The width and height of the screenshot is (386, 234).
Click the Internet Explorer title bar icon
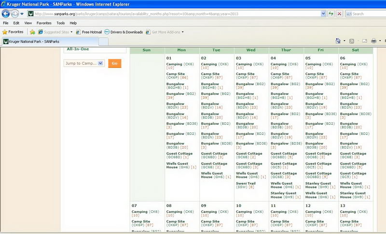pyautogui.click(x=3, y=4)
